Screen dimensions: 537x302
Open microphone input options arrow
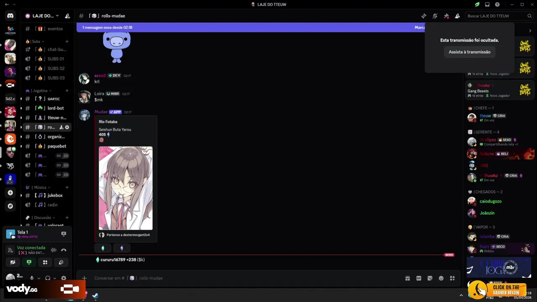click(x=39, y=278)
